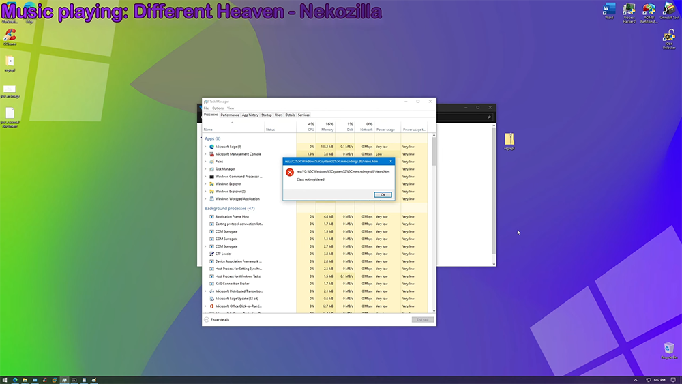This screenshot has height=384, width=682.
Task: Open the Action Center notifications icon
Action: (673, 380)
